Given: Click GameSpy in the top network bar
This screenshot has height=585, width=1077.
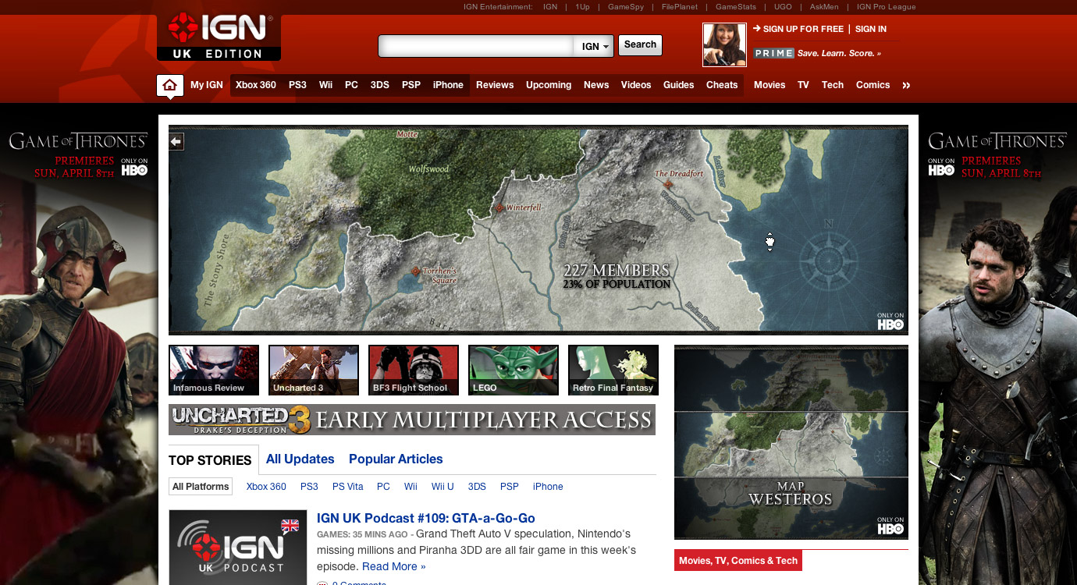Looking at the screenshot, I should (x=625, y=7).
